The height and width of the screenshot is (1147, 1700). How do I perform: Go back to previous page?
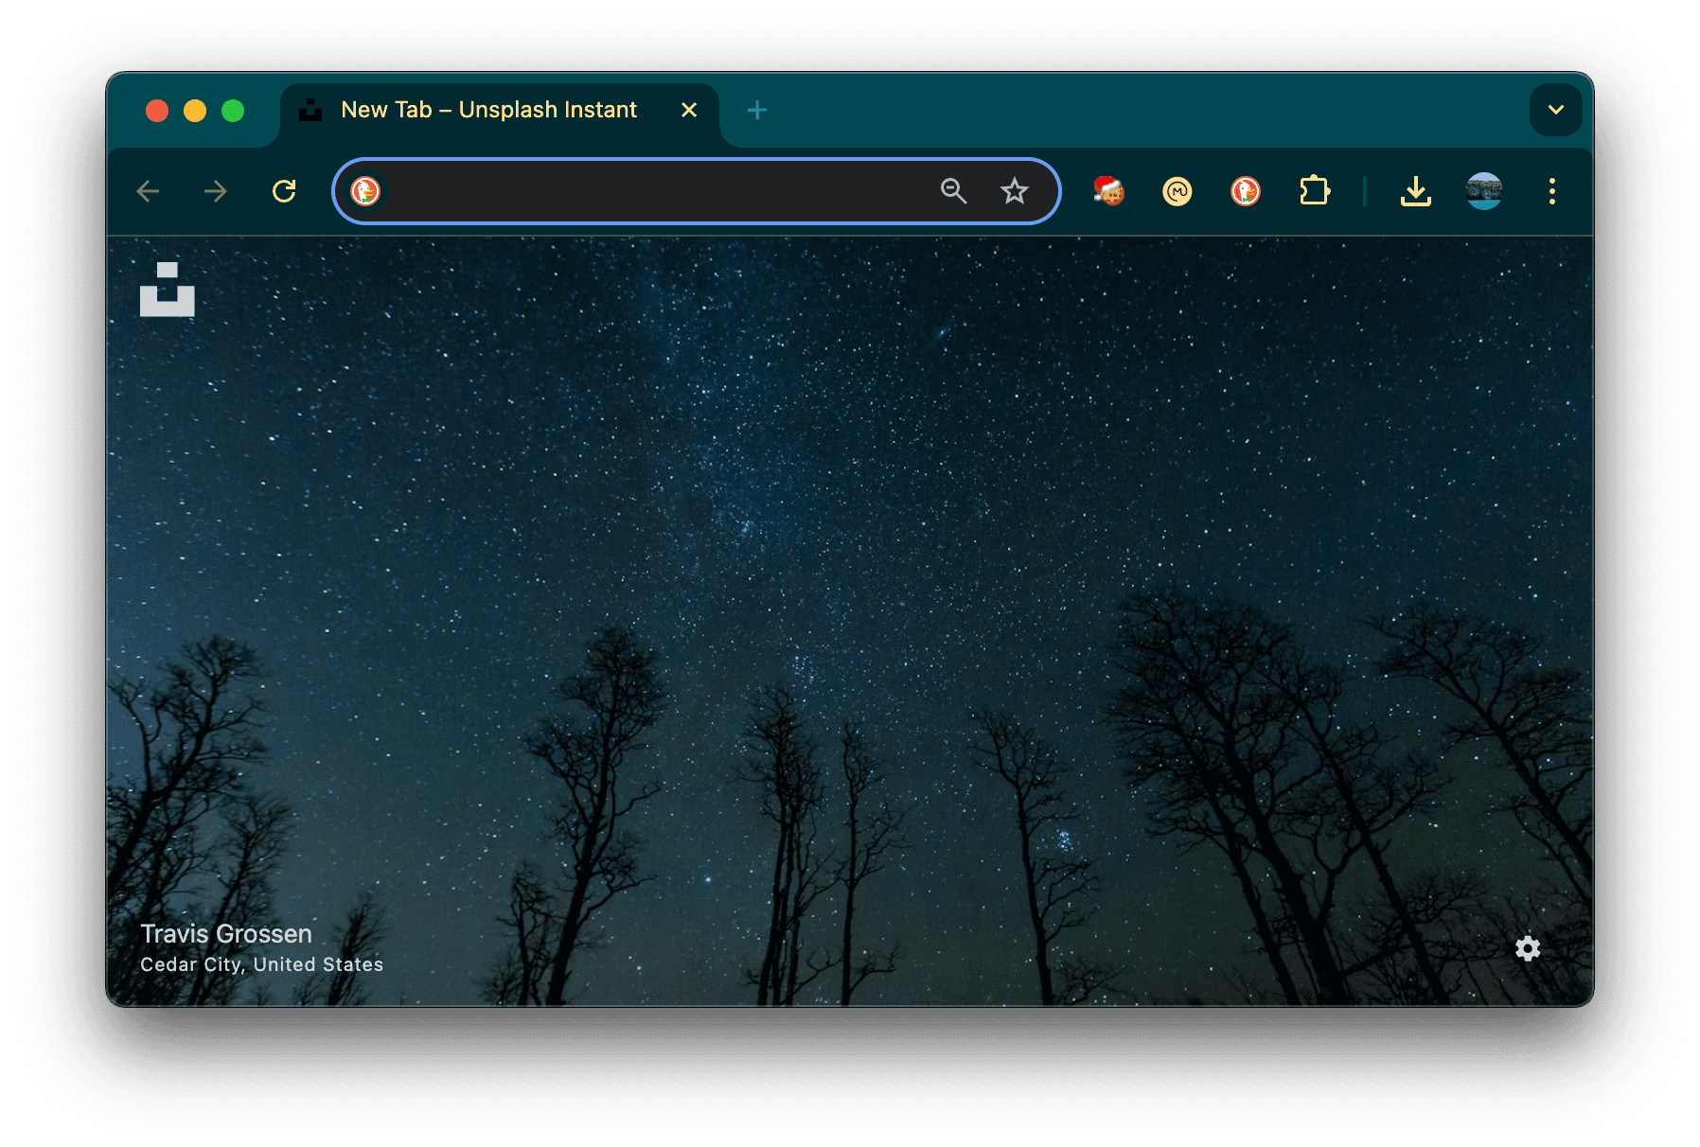(149, 191)
